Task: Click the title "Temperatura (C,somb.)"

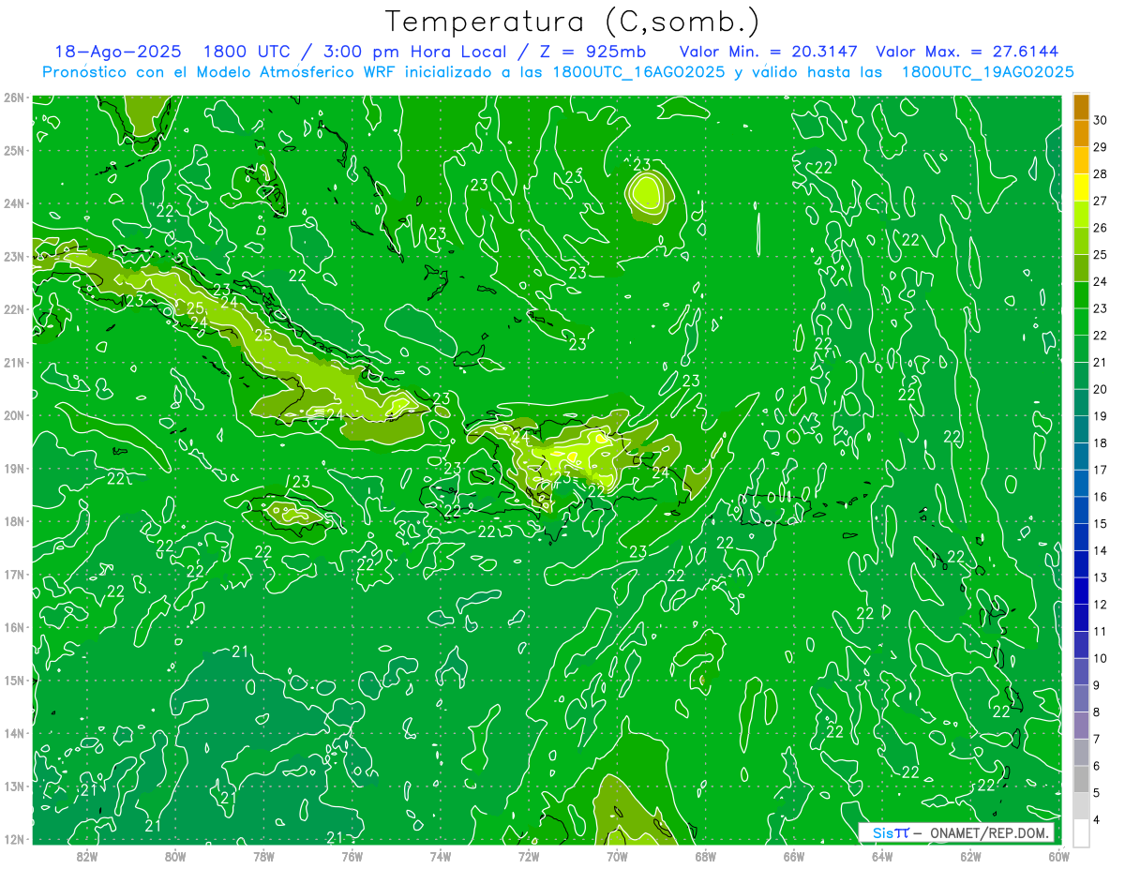Action: [x=573, y=22]
